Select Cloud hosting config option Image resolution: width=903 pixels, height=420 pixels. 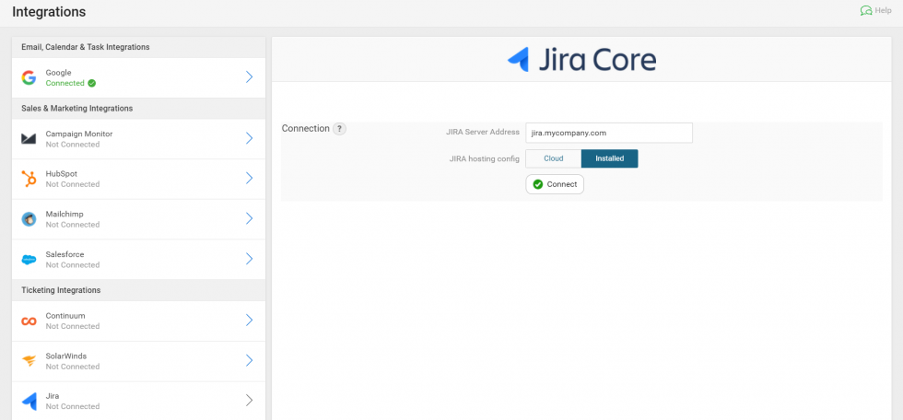click(x=554, y=158)
